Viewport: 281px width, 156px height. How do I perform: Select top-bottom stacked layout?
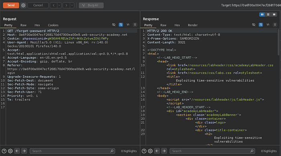[268, 14]
